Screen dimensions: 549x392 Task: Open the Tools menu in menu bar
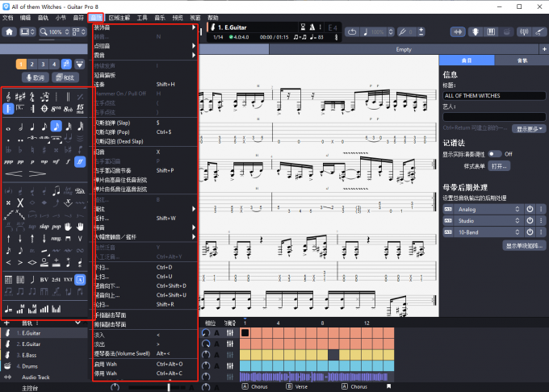tap(142, 18)
